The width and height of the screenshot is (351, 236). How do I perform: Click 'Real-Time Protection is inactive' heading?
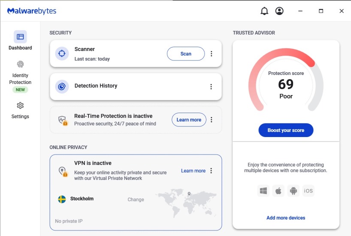tap(113, 116)
